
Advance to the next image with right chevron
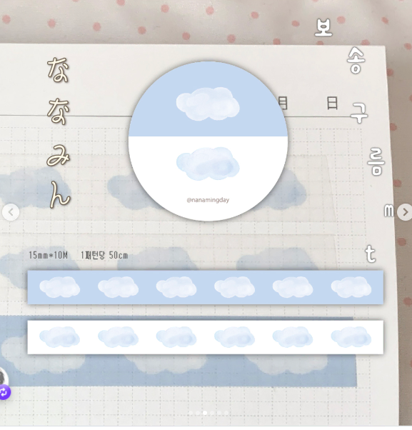tap(405, 212)
